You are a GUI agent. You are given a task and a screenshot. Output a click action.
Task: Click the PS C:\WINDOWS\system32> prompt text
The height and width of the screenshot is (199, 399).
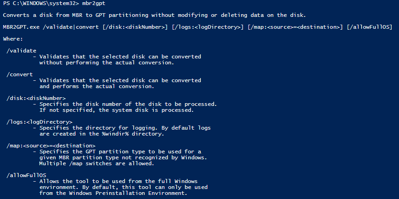[41, 4]
